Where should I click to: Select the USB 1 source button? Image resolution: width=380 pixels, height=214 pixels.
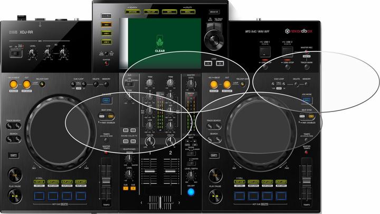pyautogui.click(x=107, y=33)
